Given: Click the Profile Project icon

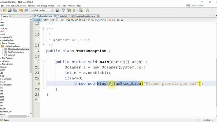Looking at the screenshot, I should point(87,11).
